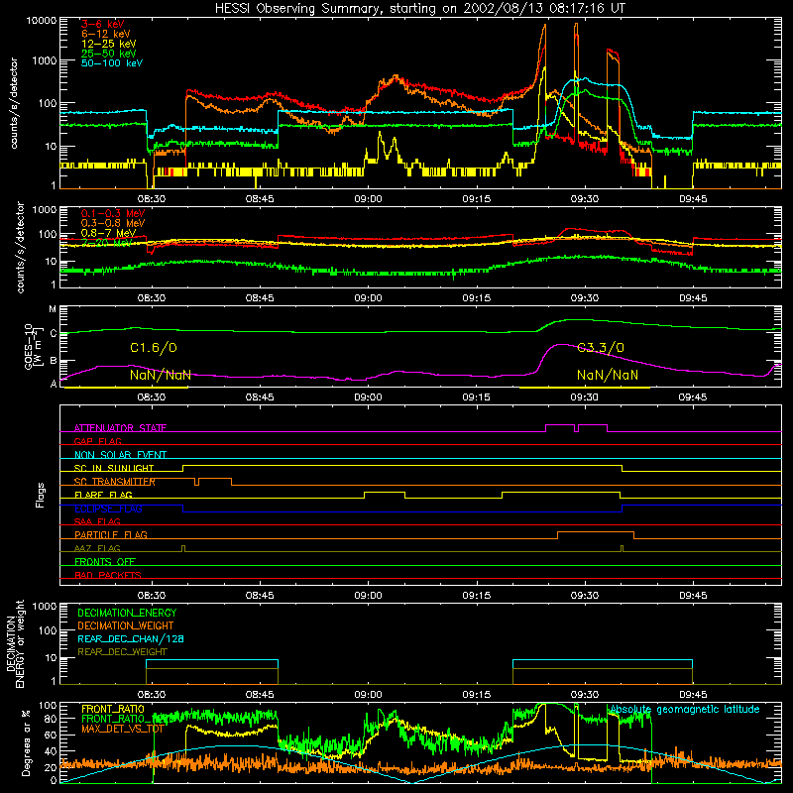Screen dimensions: 793x793
Task: Select the dim AAZ_FLAG label
Action: [97, 549]
